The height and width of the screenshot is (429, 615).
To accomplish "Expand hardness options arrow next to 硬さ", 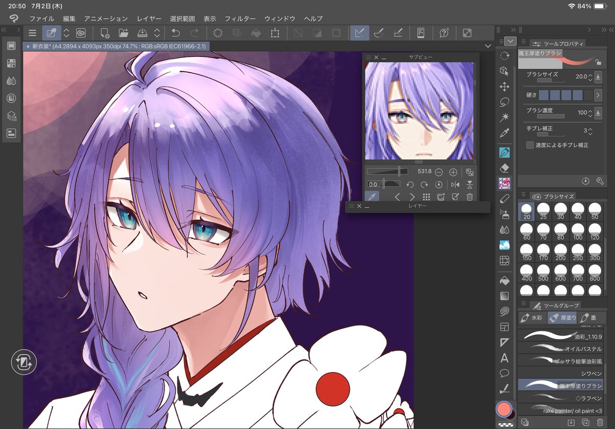I will pyautogui.click(x=598, y=95).
